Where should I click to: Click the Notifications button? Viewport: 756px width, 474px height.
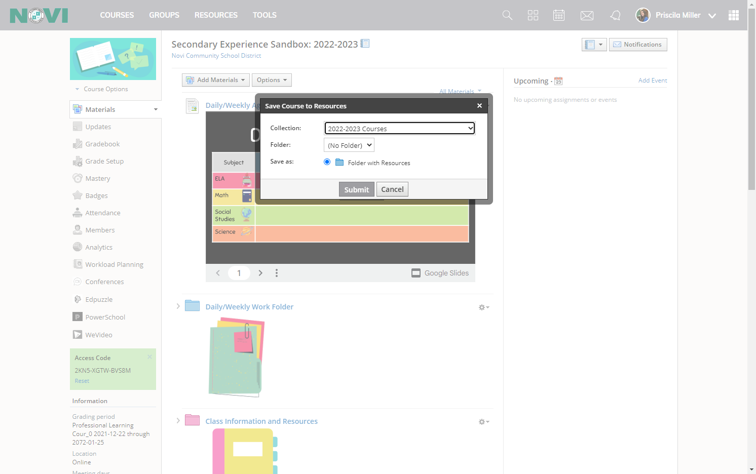point(638,45)
